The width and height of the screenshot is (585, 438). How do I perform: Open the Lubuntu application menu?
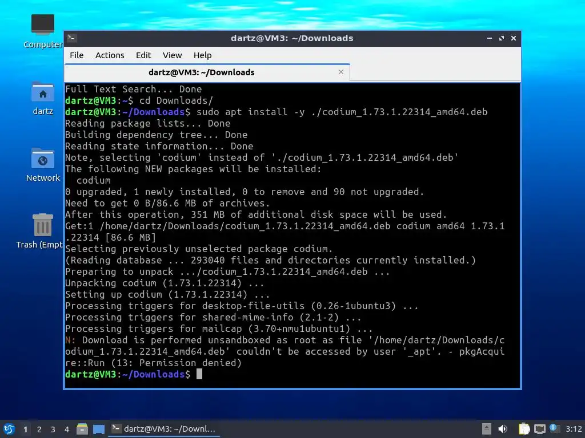pyautogui.click(x=9, y=429)
